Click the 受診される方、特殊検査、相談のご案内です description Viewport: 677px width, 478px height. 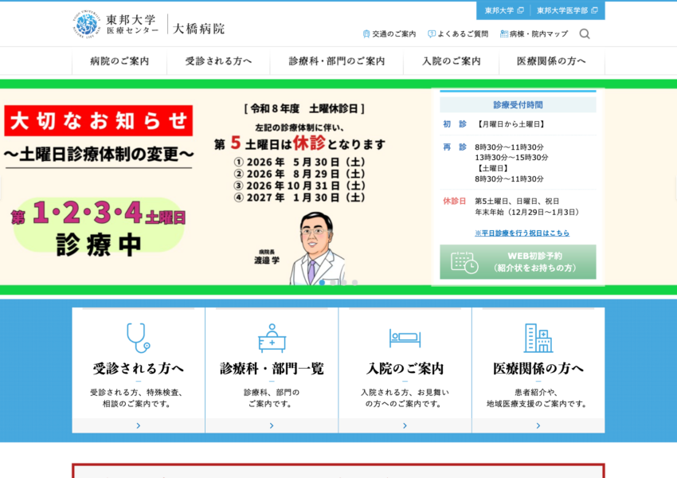(138, 398)
